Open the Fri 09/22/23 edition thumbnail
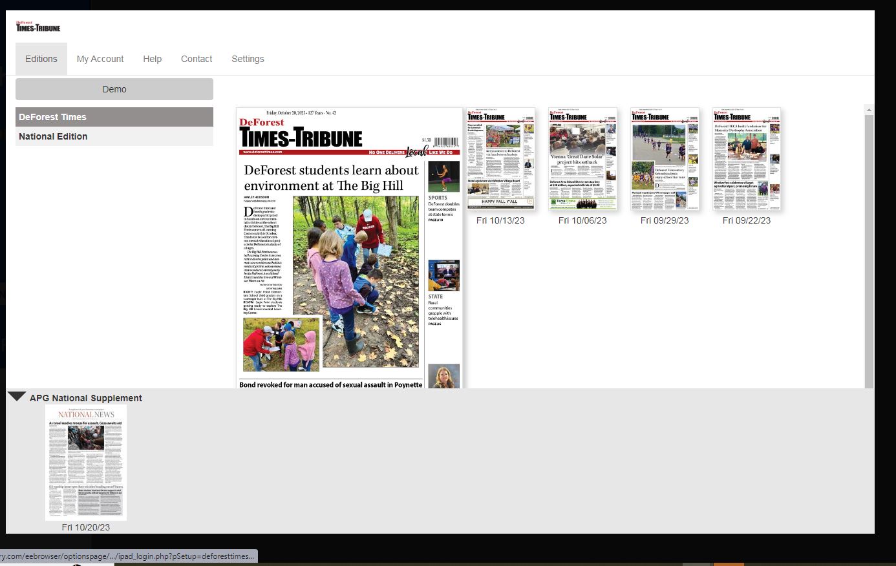 (747, 159)
